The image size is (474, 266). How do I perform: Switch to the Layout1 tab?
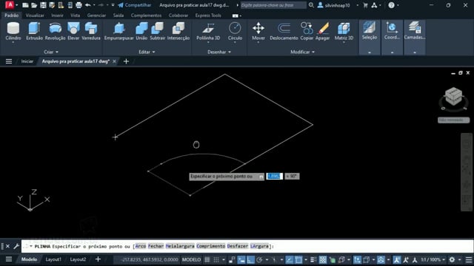[x=53, y=259]
